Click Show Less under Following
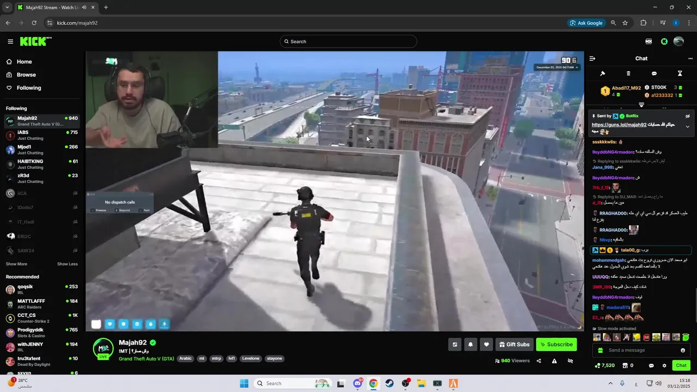Viewport: 697px width, 392px height. (68, 264)
